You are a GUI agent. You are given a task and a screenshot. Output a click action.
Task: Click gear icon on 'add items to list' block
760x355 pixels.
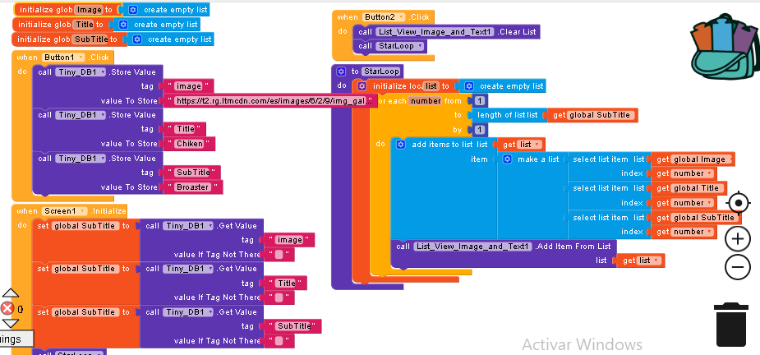pyautogui.click(x=401, y=144)
